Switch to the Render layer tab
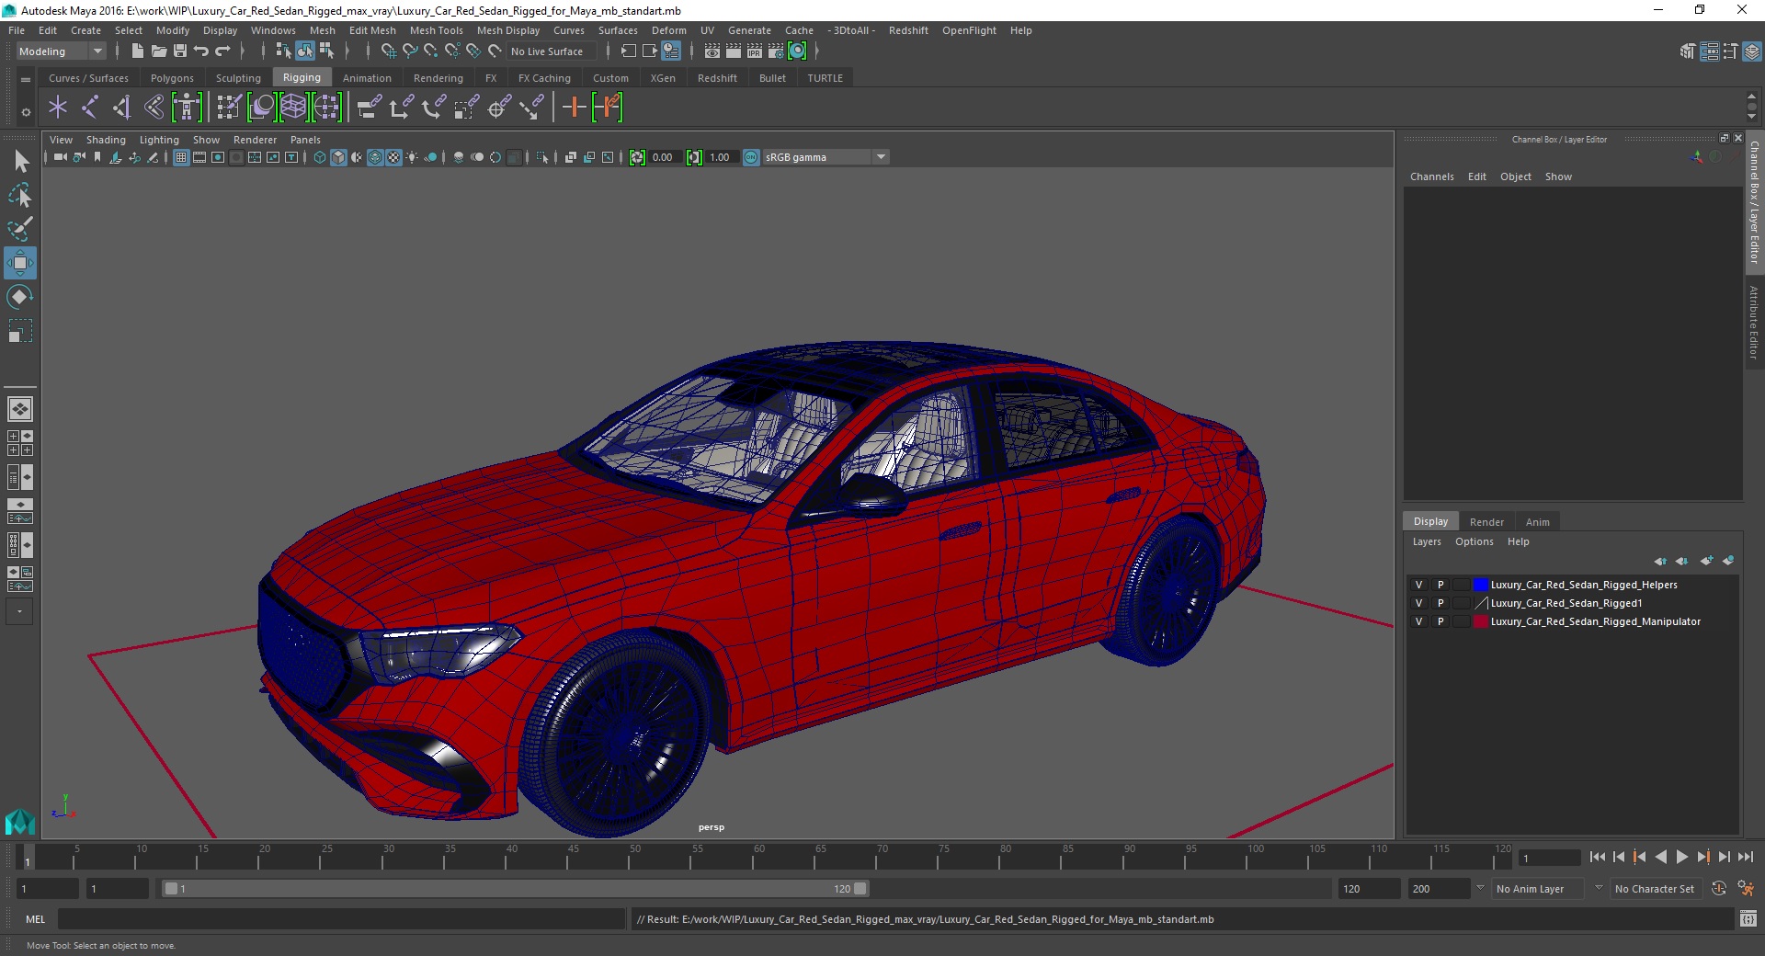Viewport: 1765px width, 956px height. tap(1486, 522)
